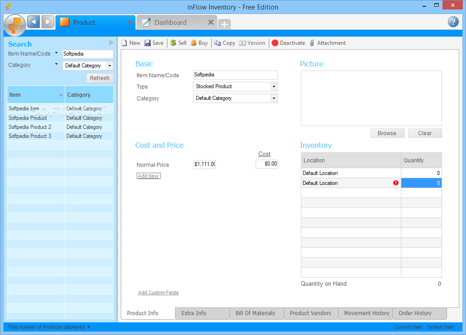This screenshot has width=466, height=335.
Task: Select Softpedia Product 2 row
Action: click(60, 127)
